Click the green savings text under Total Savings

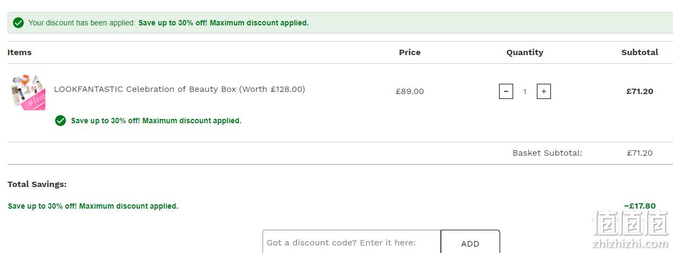click(x=93, y=206)
